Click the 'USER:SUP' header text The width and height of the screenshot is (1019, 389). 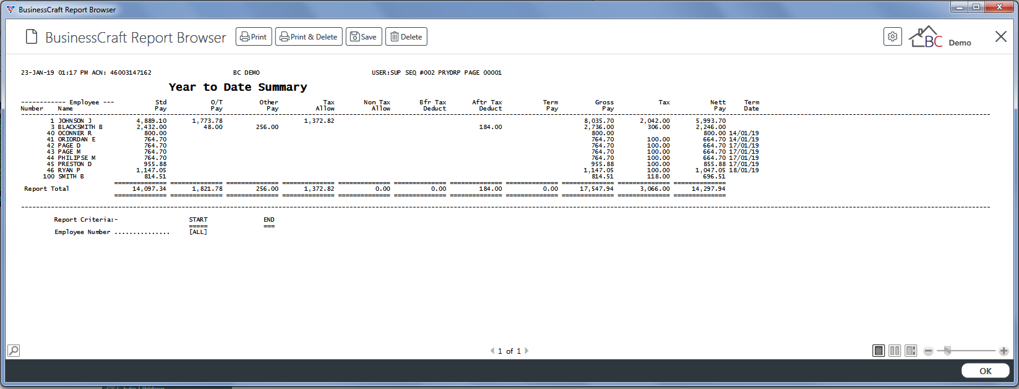click(x=386, y=73)
